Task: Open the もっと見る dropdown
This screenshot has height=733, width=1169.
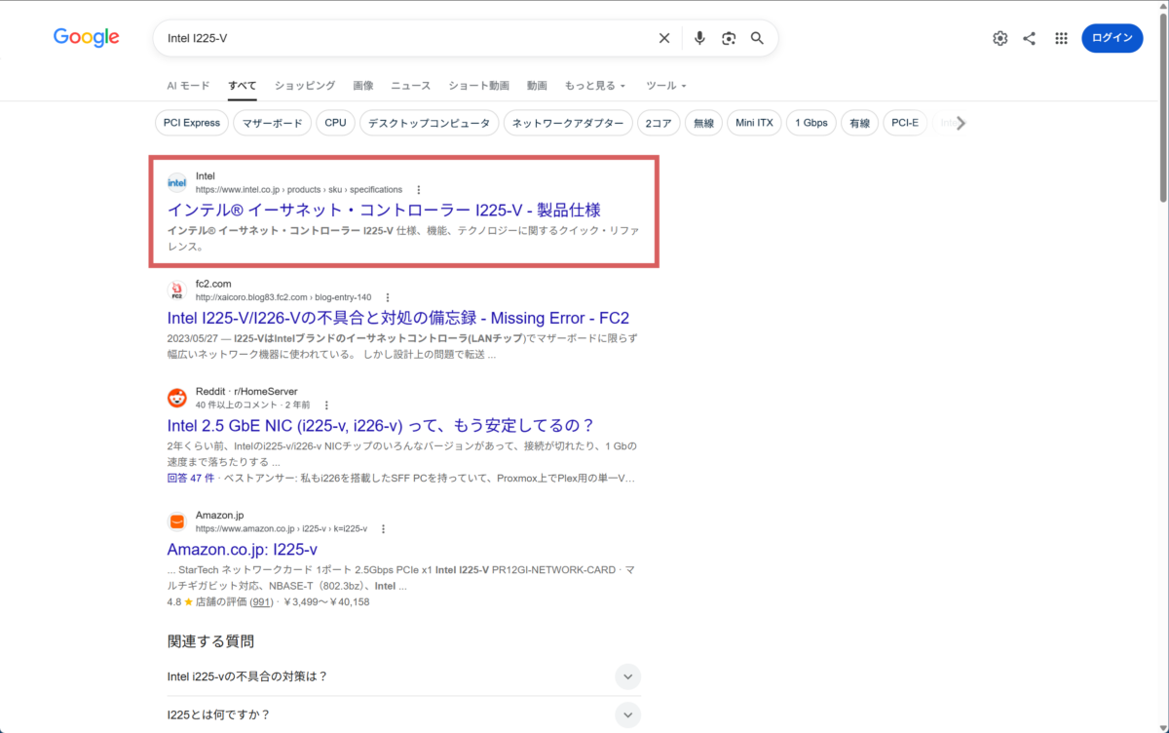Action: click(x=595, y=86)
